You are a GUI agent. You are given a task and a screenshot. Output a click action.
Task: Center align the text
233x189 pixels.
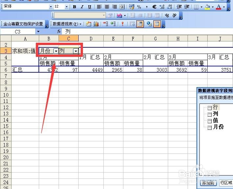point(107,7)
